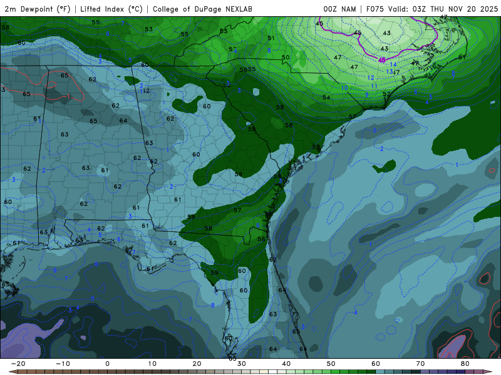
Task: Click 'College of DuPage NEXLAB' header text
Action: point(202,9)
